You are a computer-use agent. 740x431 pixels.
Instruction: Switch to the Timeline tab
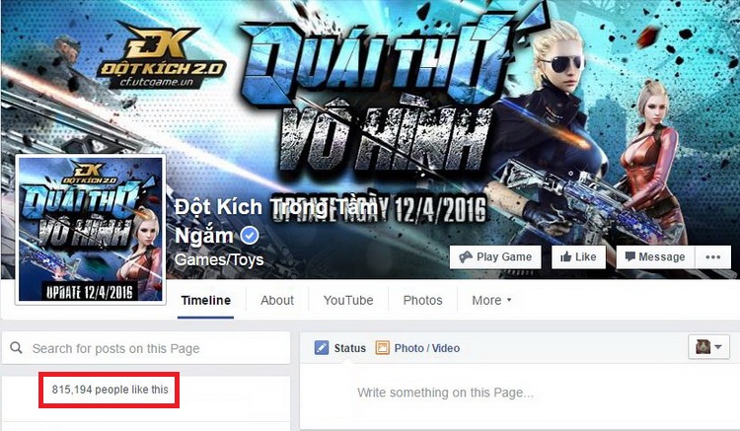(206, 301)
